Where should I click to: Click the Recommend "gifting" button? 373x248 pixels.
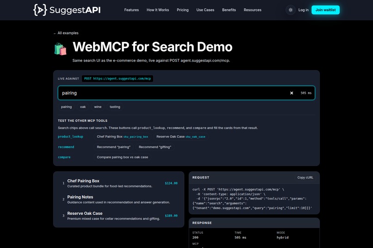(x=155, y=147)
